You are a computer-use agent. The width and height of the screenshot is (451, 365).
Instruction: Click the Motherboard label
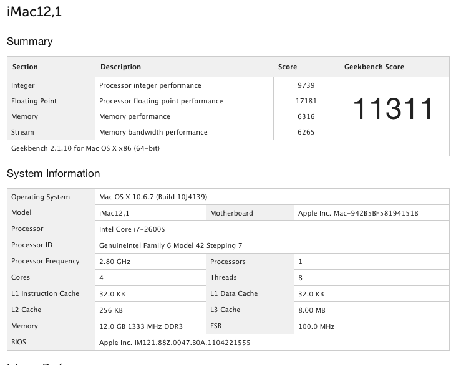pyautogui.click(x=231, y=213)
